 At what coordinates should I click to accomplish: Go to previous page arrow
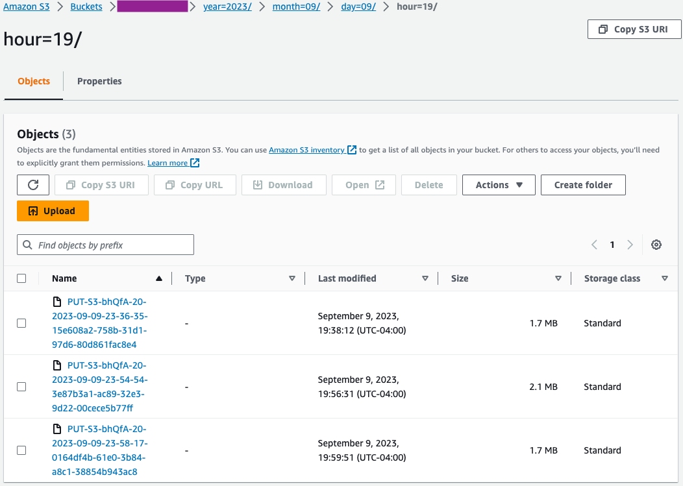[594, 245]
